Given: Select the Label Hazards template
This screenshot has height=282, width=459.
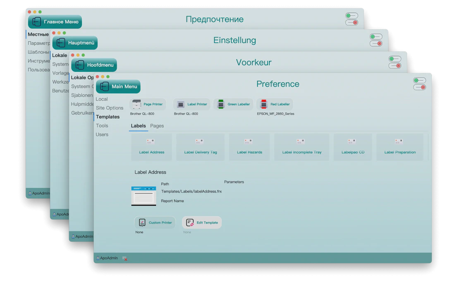Looking at the screenshot, I should (249, 147).
